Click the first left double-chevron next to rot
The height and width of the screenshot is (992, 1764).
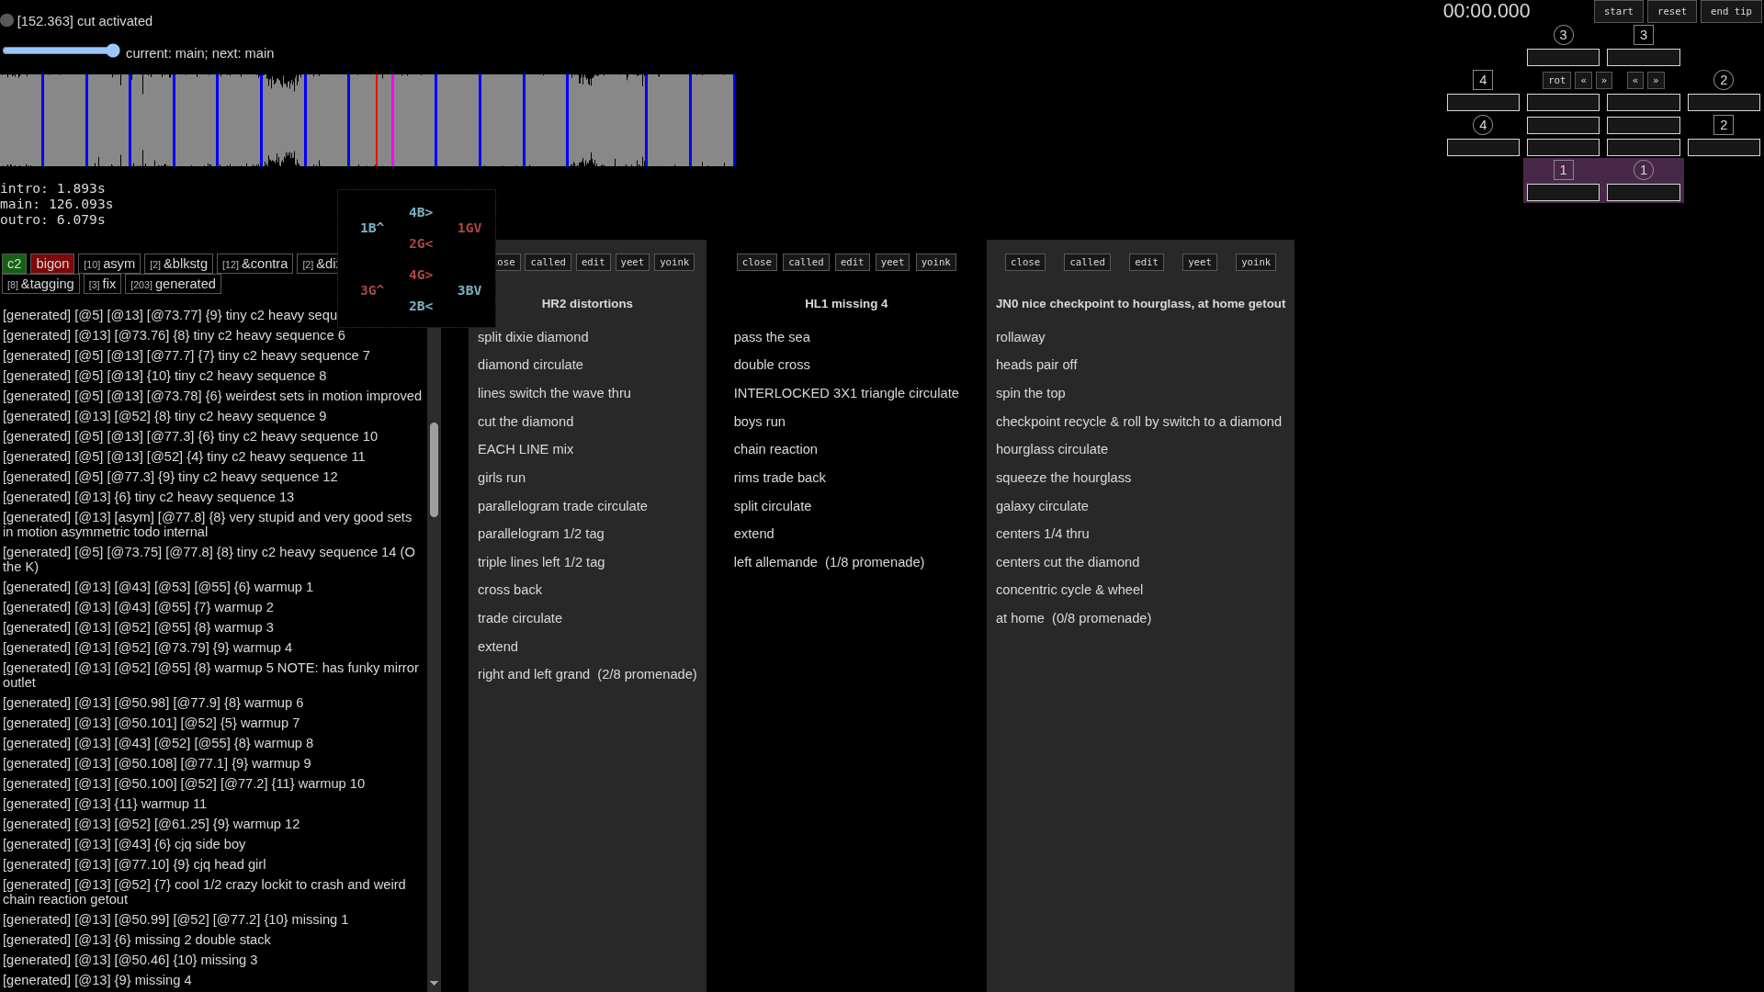click(1583, 81)
